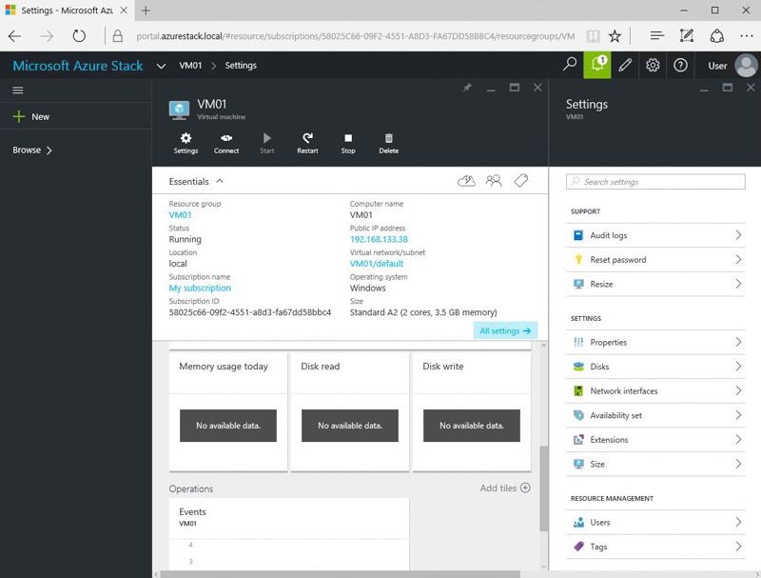
Task: Click the users icon next to the cloud icon
Action: click(495, 180)
